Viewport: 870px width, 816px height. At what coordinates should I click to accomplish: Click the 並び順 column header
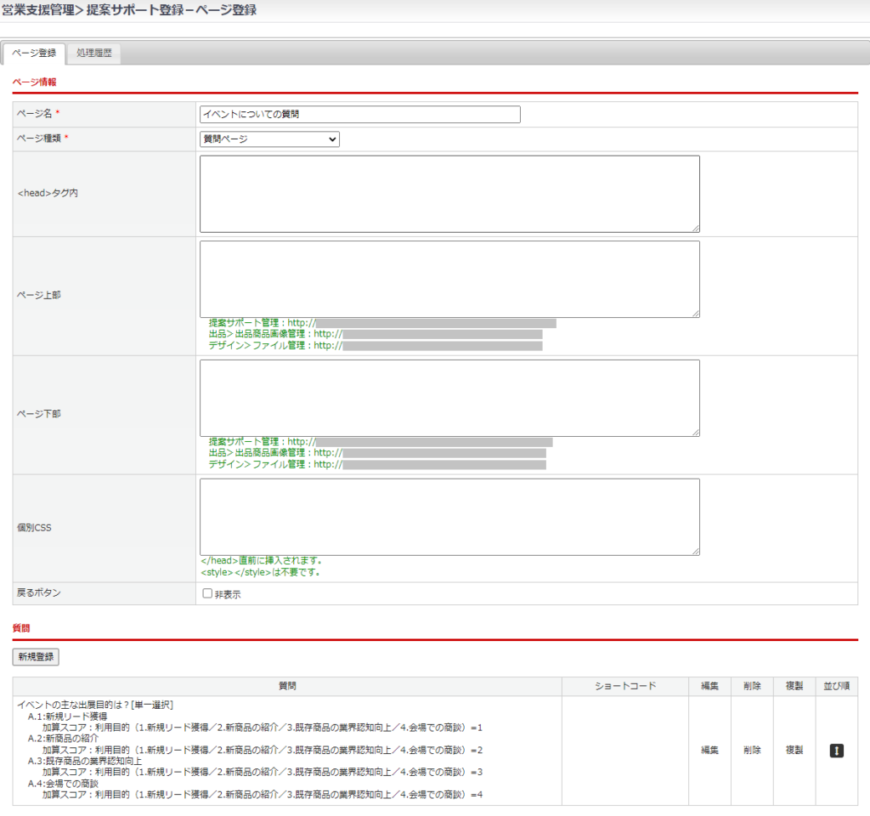(x=836, y=686)
